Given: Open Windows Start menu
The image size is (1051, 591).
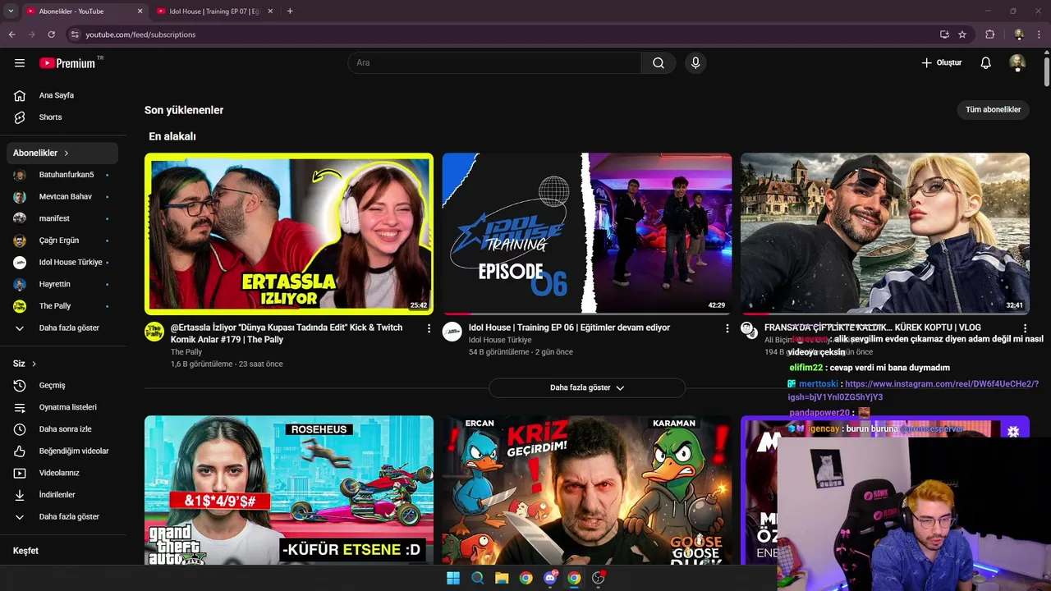Looking at the screenshot, I should pos(453,578).
